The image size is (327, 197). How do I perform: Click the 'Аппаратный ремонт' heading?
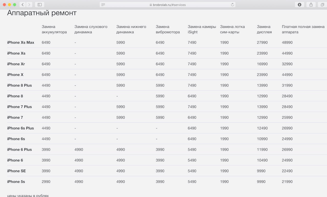[42, 13]
